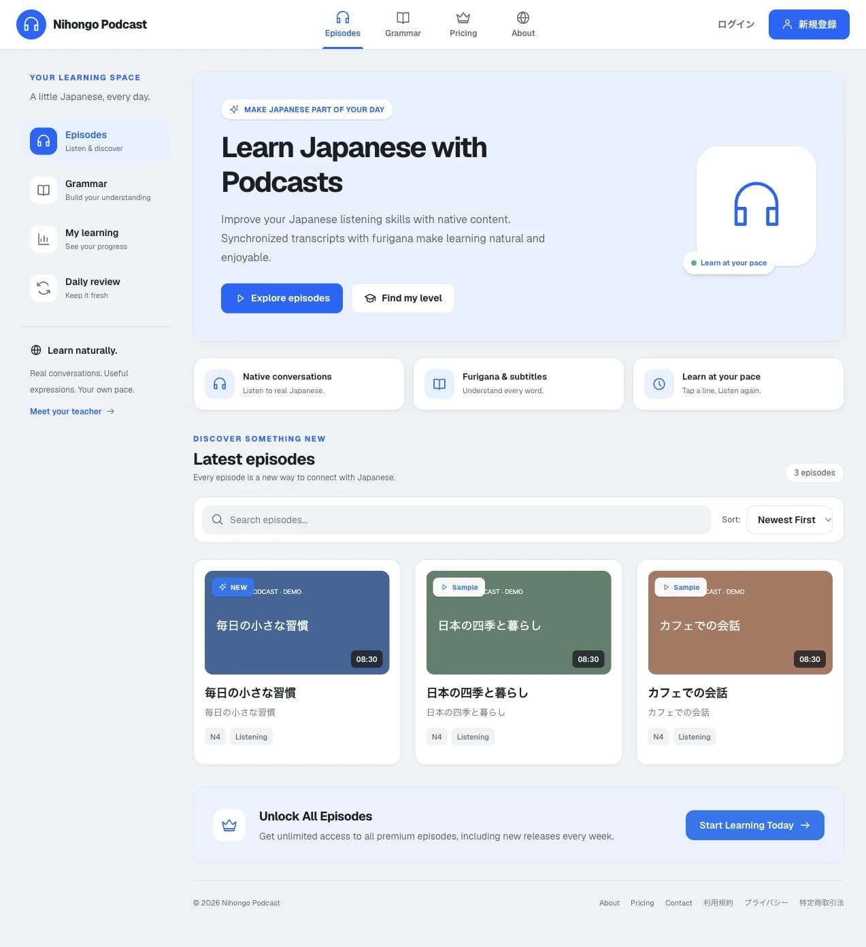
Task: Click the large headphones hero illustration
Action: point(756,205)
